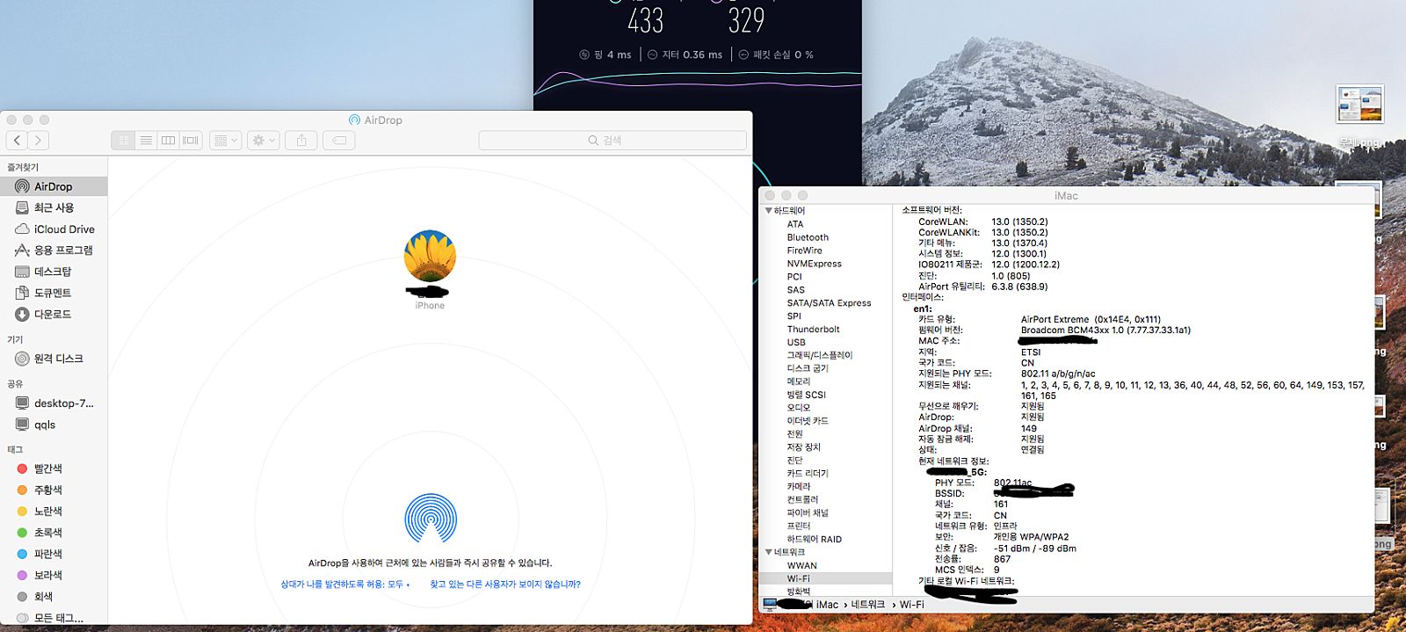Select Wi-Fi under 네트워크

pos(799,578)
